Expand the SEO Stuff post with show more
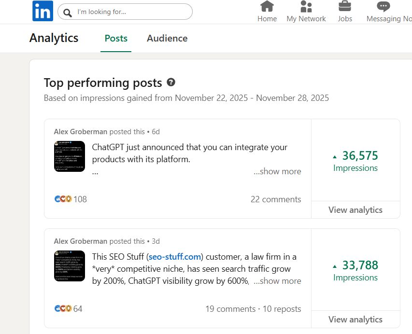 tap(277, 280)
